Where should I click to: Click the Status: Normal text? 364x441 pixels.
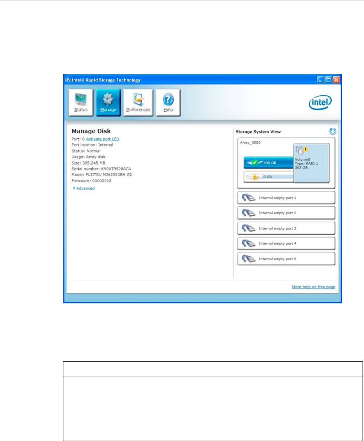click(x=86, y=151)
